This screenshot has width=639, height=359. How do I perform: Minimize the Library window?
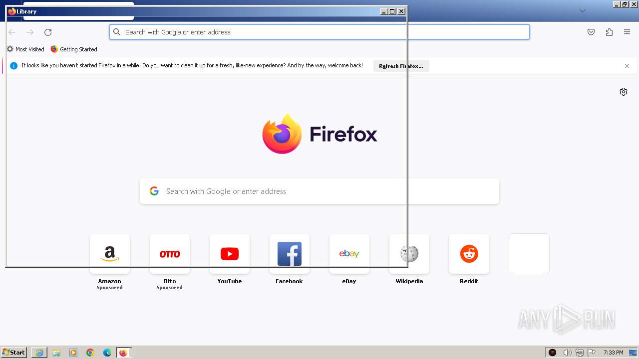[384, 11]
